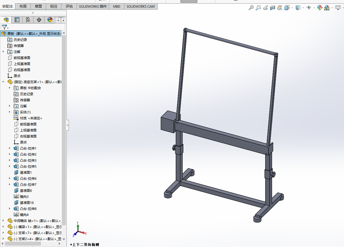
Task: Click the 基准面1 plane icon
Action: click(16, 173)
